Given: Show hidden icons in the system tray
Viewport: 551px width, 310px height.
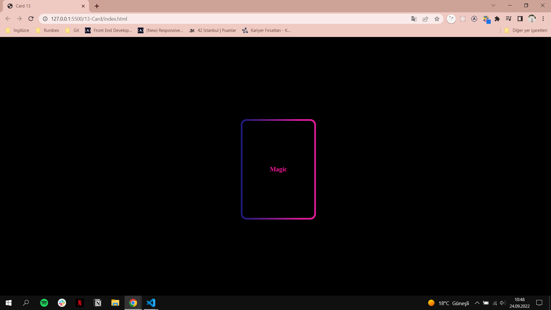Looking at the screenshot, I should pos(477,303).
